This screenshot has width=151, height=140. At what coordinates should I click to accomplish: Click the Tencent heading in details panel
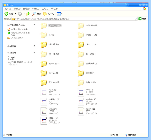tap(11, 57)
